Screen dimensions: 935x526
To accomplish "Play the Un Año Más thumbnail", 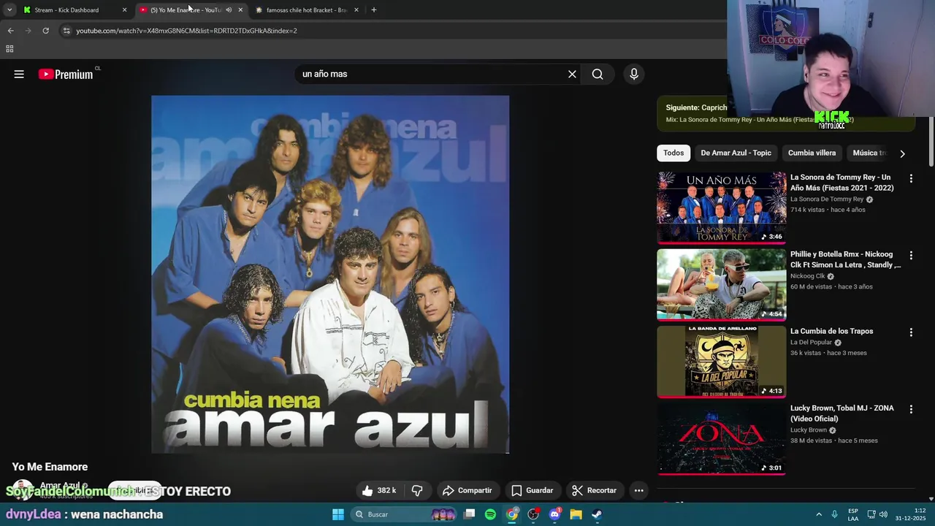I will 722,207.
